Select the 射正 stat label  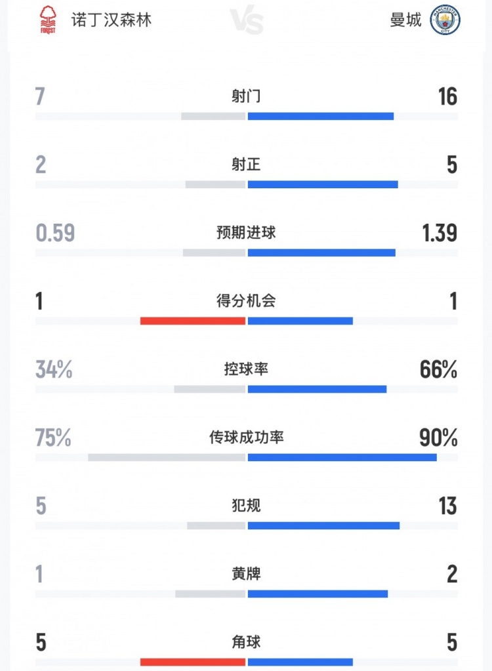[246, 165]
